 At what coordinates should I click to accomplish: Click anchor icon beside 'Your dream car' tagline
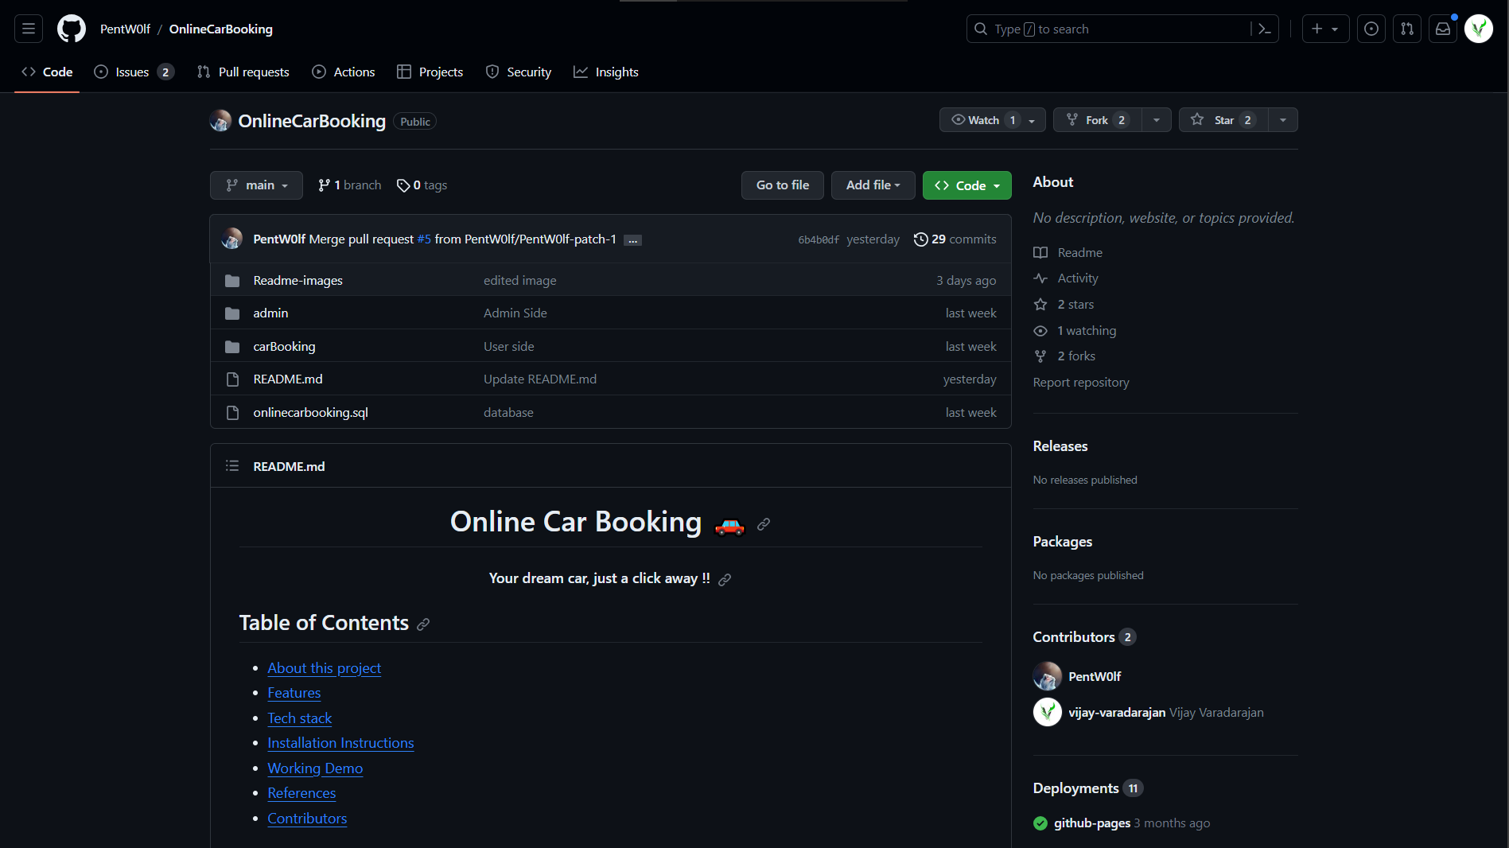pos(725,580)
